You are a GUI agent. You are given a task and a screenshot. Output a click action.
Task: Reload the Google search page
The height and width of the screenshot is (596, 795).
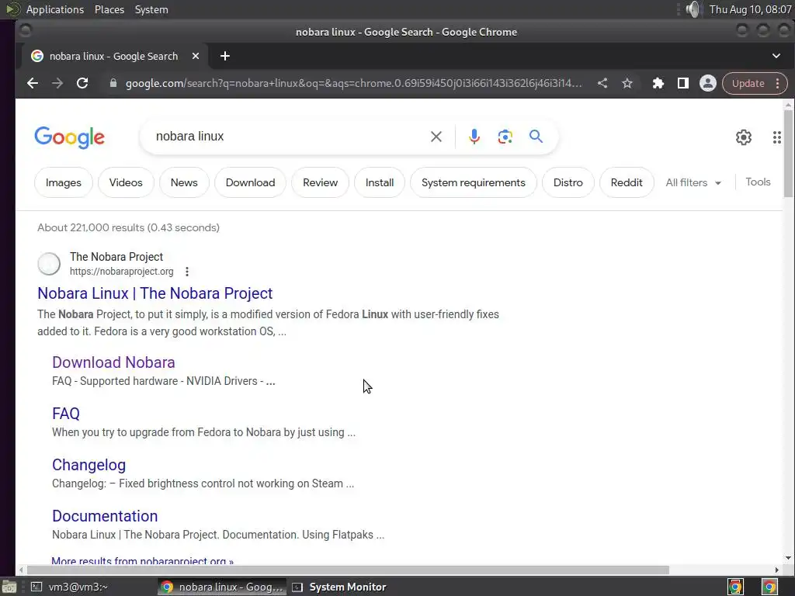82,83
